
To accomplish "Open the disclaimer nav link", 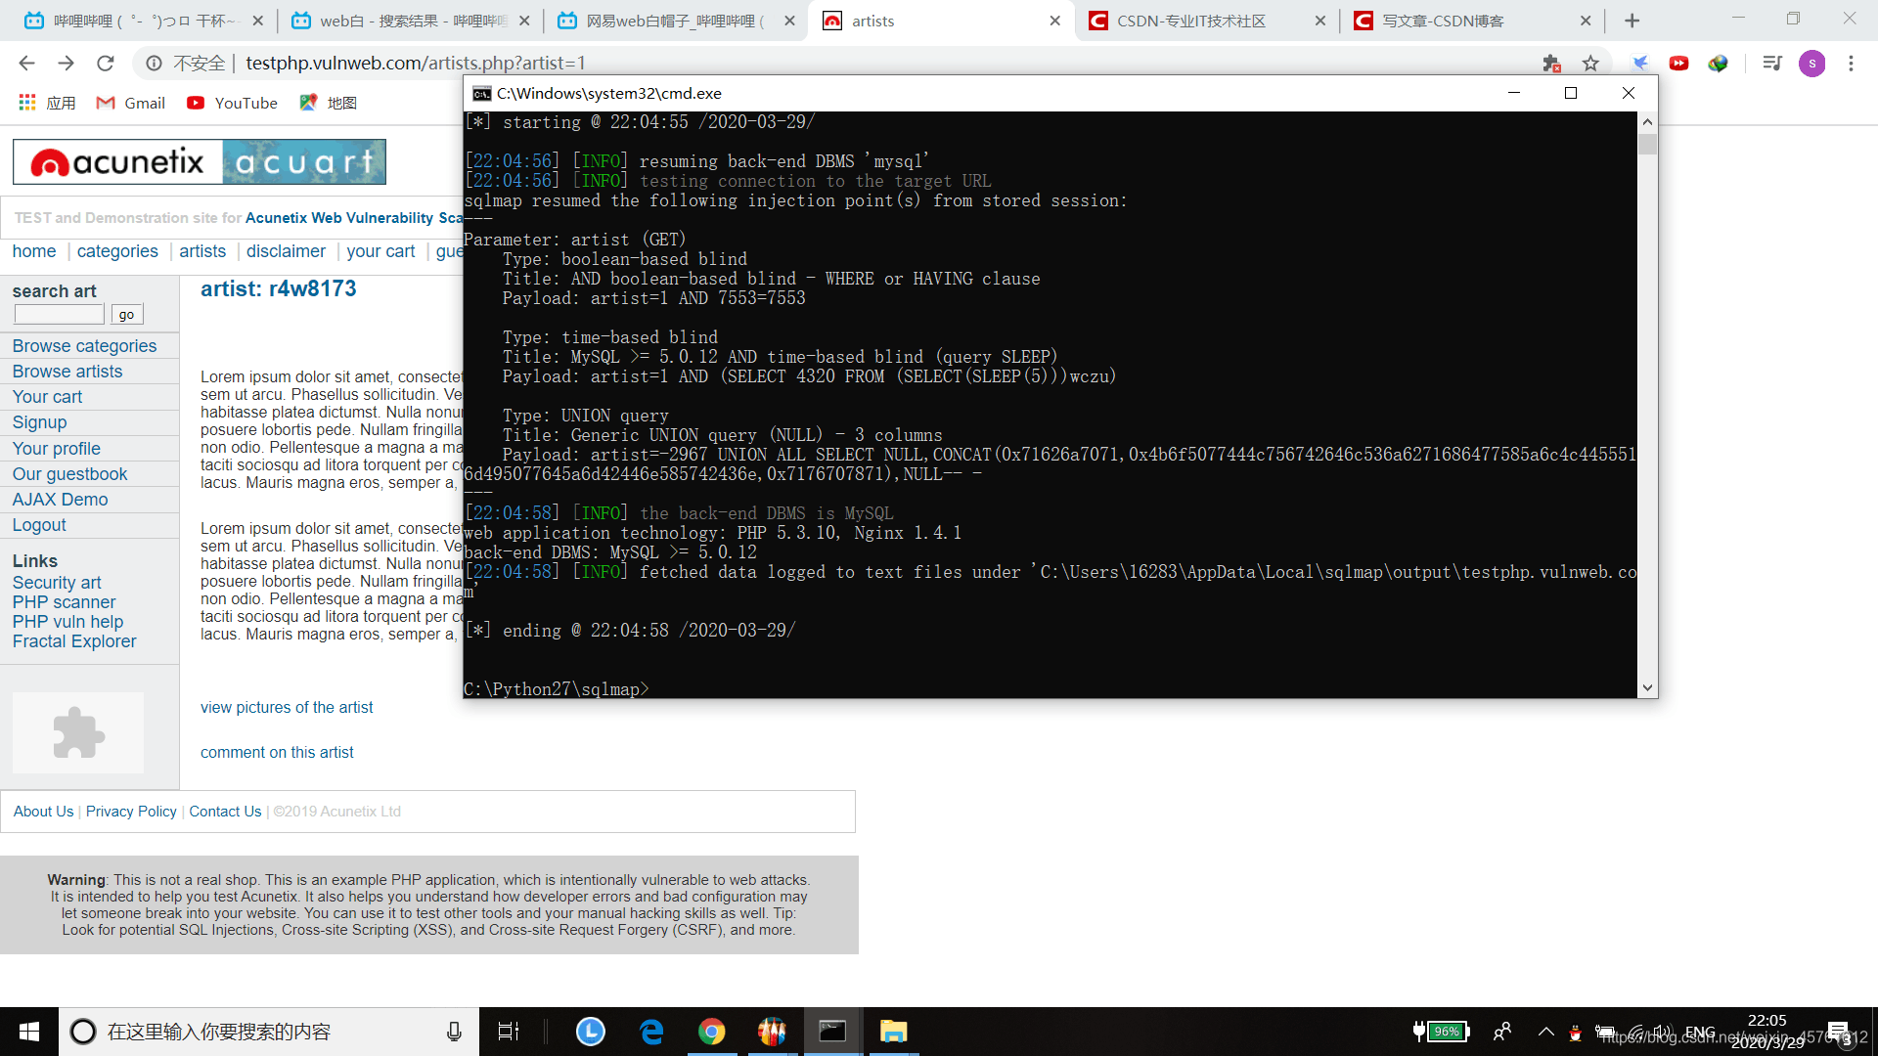I will 286,251.
